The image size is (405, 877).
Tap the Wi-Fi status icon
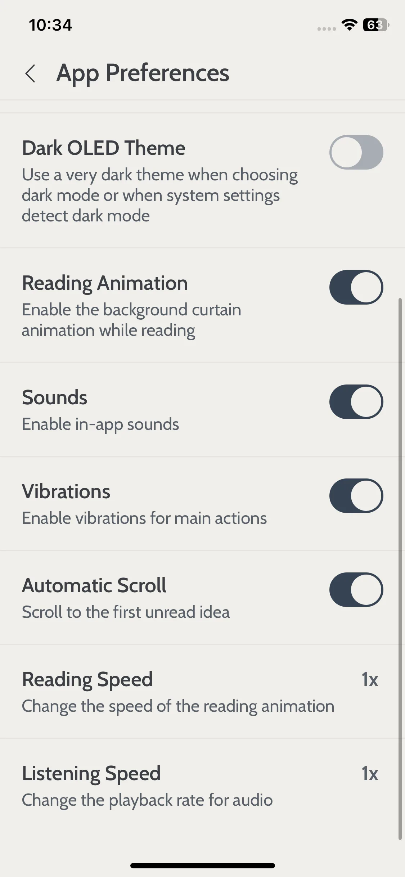349,25
